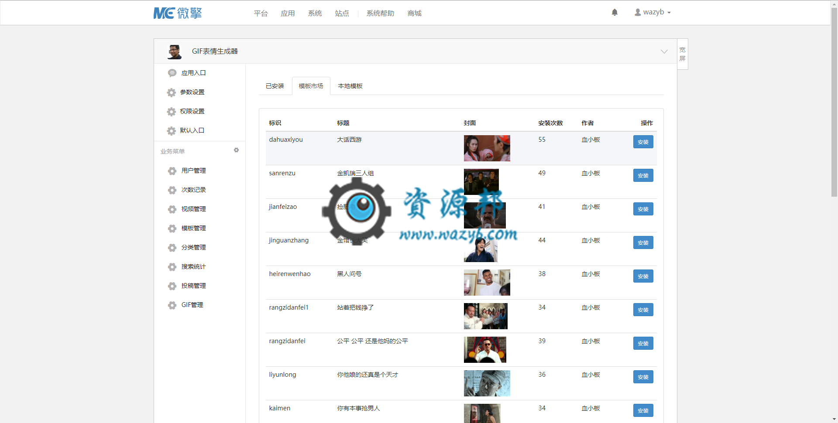
Task: Click the gear icon beside 权限设置
Action: (172, 112)
